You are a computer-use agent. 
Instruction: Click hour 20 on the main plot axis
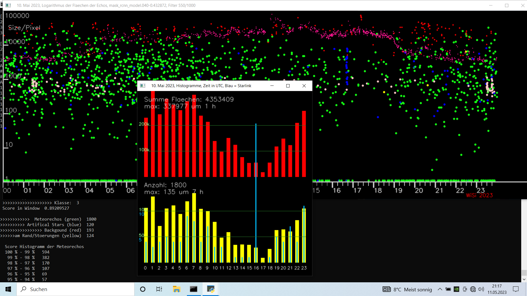(x=419, y=190)
